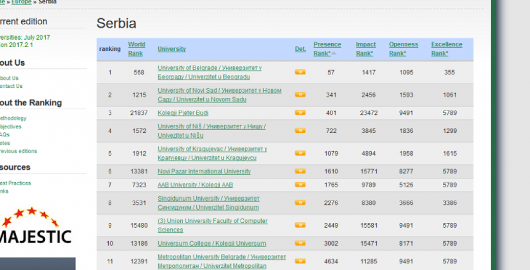Viewport: 530px width, 270px height.
Task: Click details icon in Kolegji Pjeter Budi row
Action: (300, 113)
